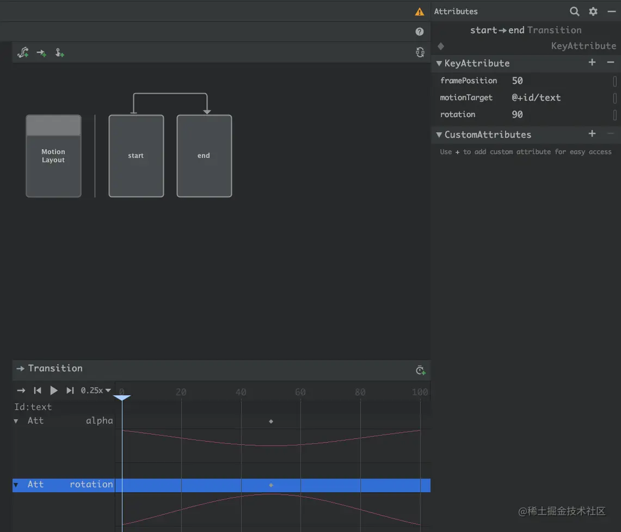Screen dimensions: 621x532
Task: Click the framePosition resource picker bar
Action: pyautogui.click(x=614, y=81)
